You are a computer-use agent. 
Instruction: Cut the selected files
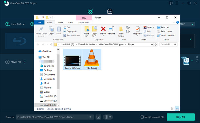tap(67, 27)
